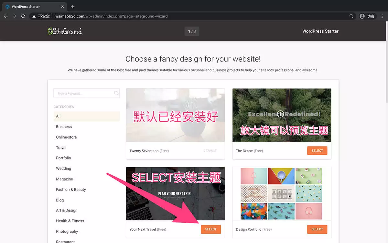Select the Travel category
The width and height of the screenshot is (388, 243).
[x=61, y=147]
